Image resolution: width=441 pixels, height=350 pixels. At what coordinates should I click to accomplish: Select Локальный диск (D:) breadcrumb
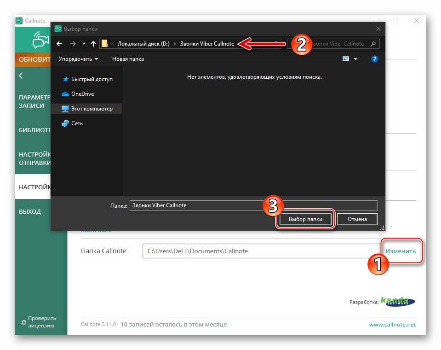[143, 44]
